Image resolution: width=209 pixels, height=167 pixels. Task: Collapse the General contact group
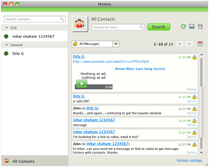(7, 45)
